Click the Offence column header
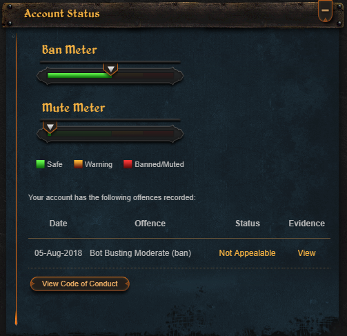 point(150,224)
